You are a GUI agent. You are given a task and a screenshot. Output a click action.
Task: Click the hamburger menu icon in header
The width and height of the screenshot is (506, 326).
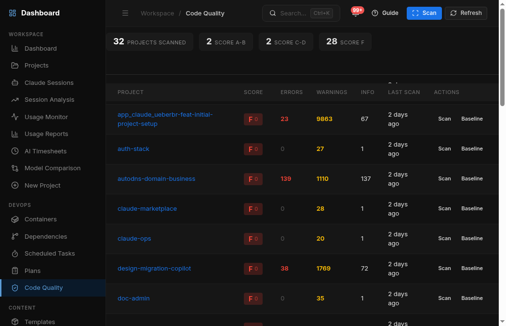125,14
